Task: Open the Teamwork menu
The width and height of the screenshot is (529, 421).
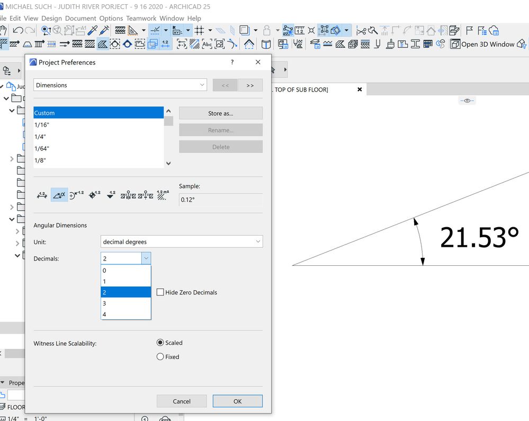Action: pos(141,18)
